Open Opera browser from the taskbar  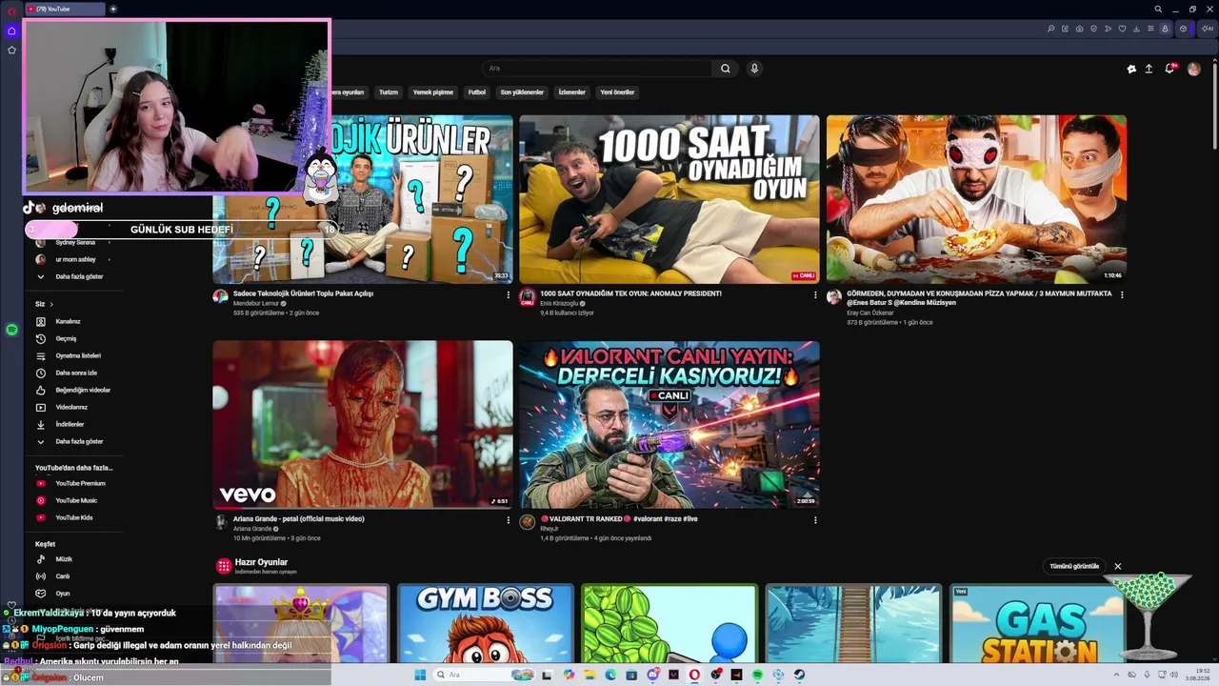tap(694, 675)
